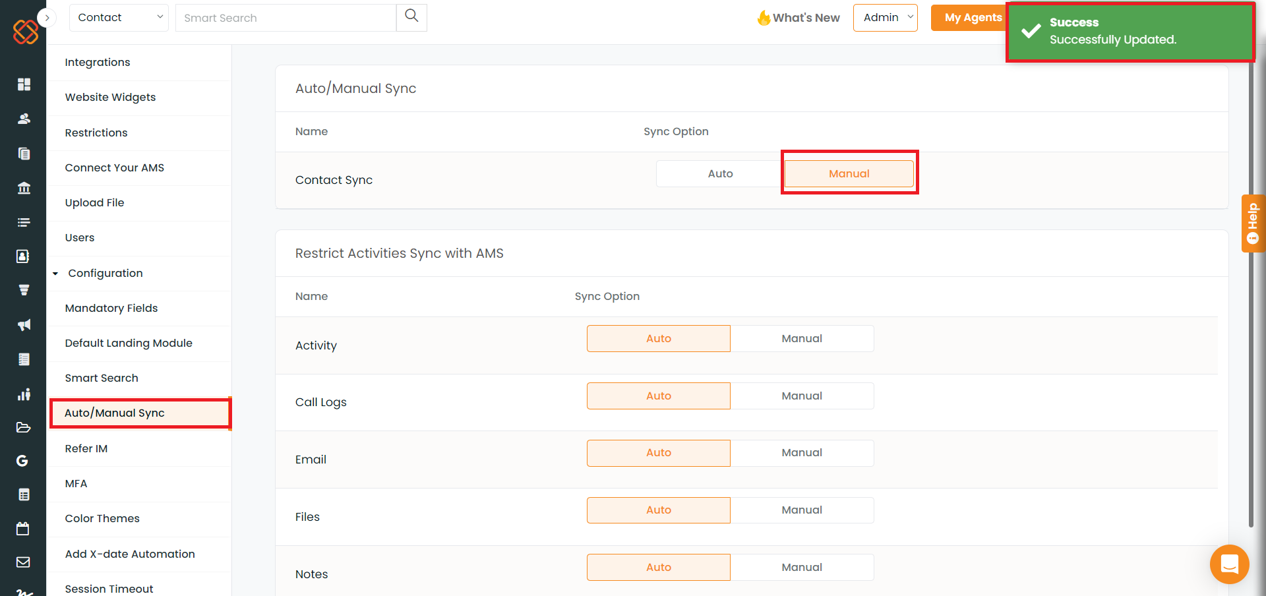Open the address book icon in sidebar
This screenshot has height=596, width=1266.
pyautogui.click(x=23, y=256)
